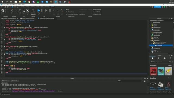Click the Toolbox search magnifier icon

(170, 62)
